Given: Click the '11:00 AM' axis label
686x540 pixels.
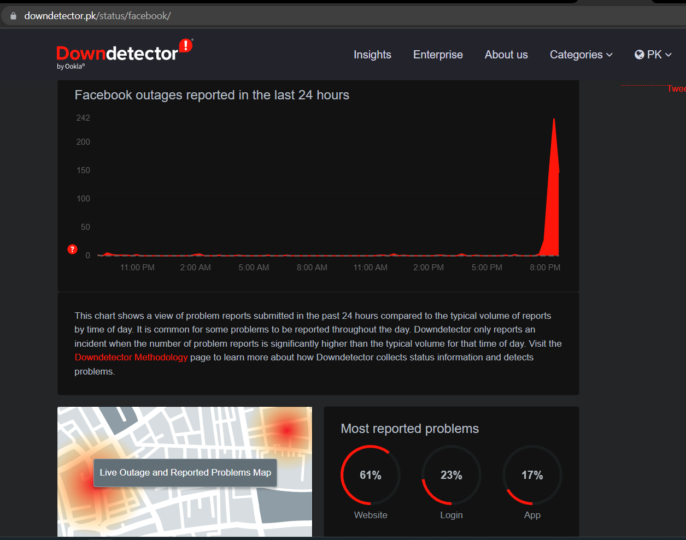Looking at the screenshot, I should tap(371, 268).
